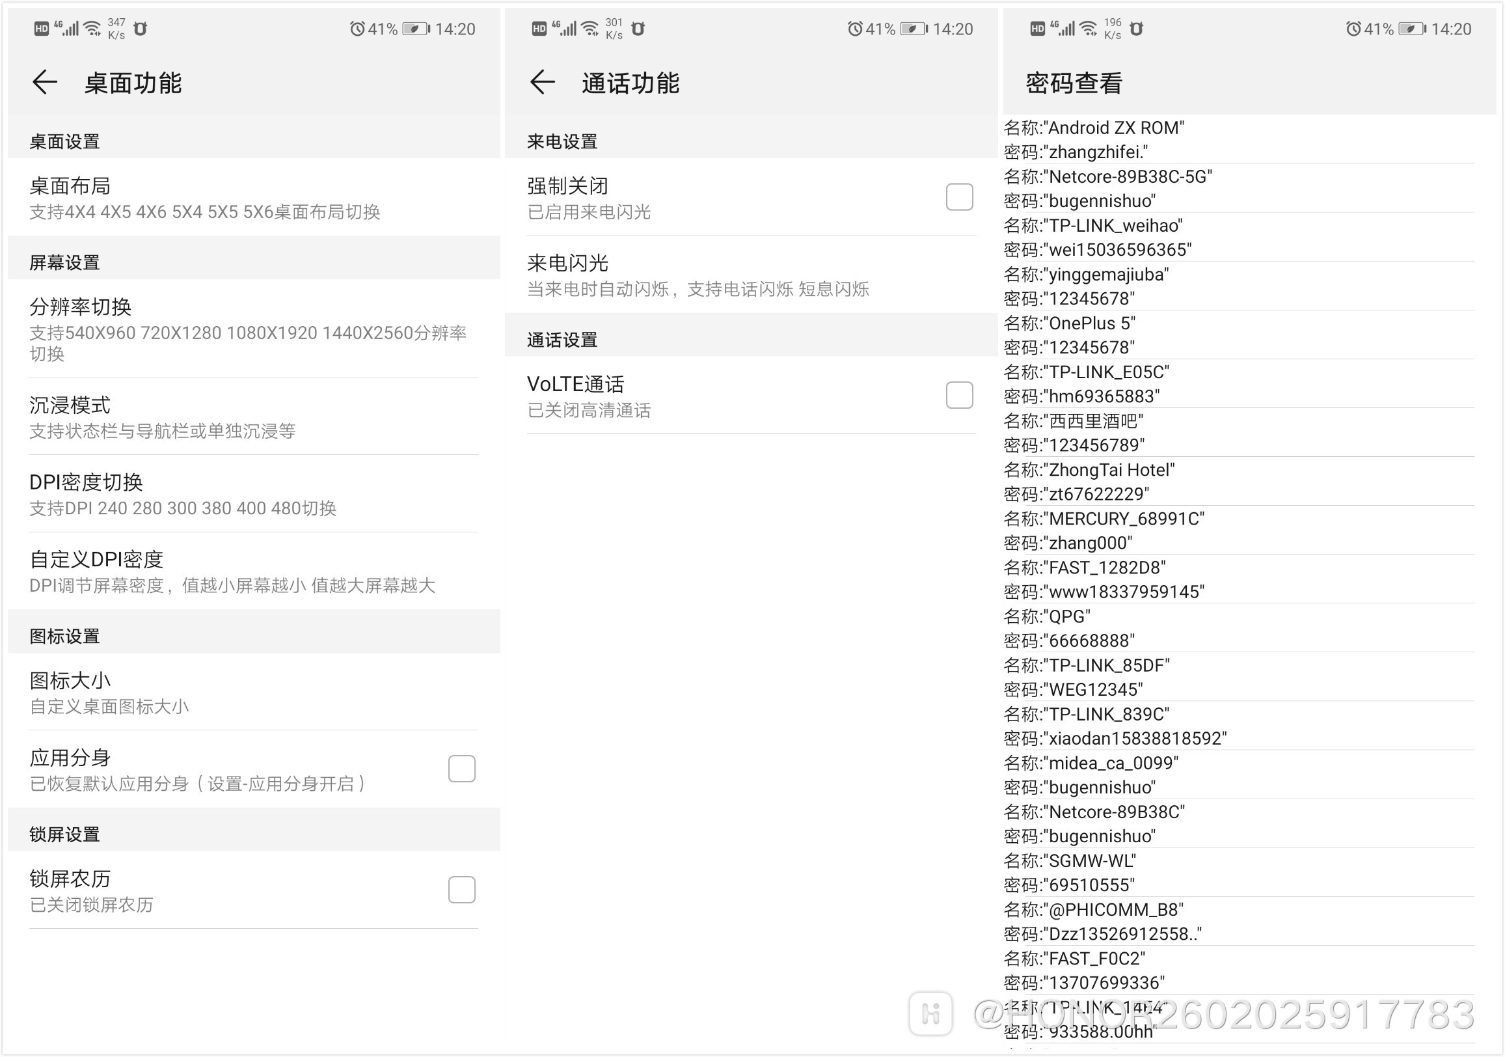The width and height of the screenshot is (1505, 1057).
Task: Toggle the 强制关闭 checkbox
Action: (x=959, y=197)
